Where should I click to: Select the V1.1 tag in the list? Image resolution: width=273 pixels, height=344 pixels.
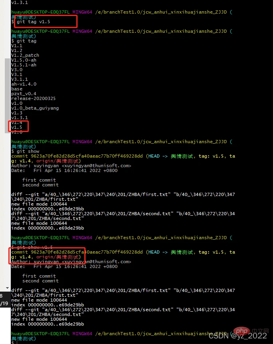click(x=17, y=46)
